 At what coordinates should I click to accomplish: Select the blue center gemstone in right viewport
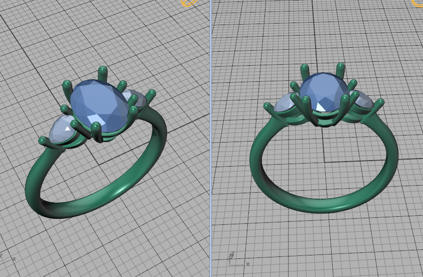(x=324, y=92)
